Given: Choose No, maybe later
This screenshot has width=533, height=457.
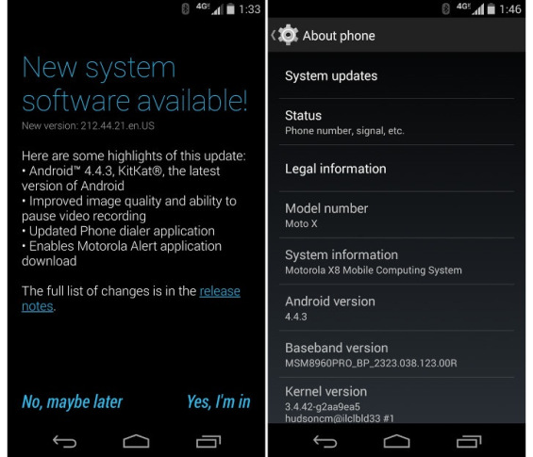Looking at the screenshot, I should pyautogui.click(x=72, y=402).
